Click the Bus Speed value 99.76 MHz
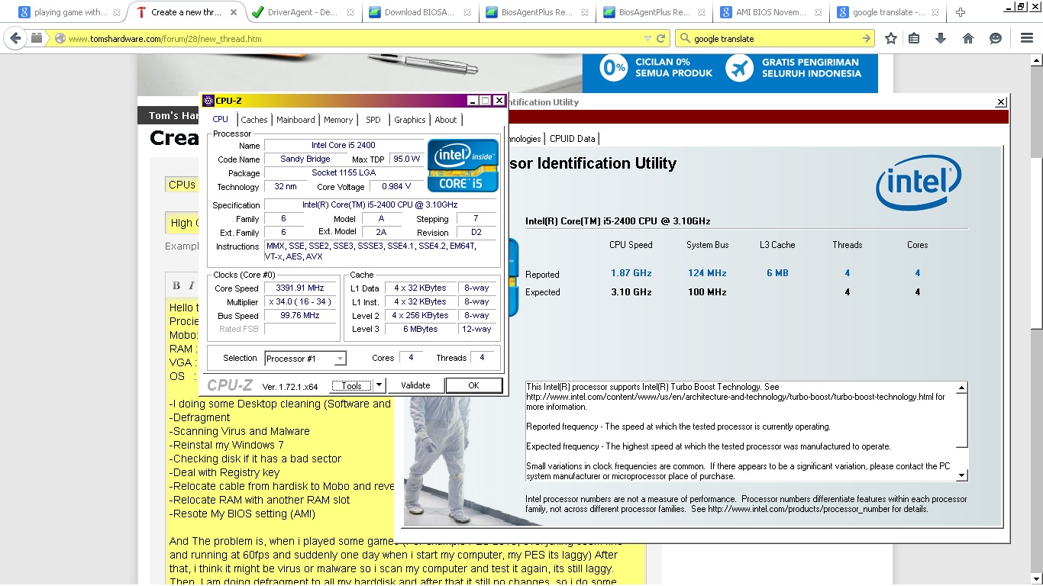This screenshot has height=586, width=1043. (x=301, y=316)
